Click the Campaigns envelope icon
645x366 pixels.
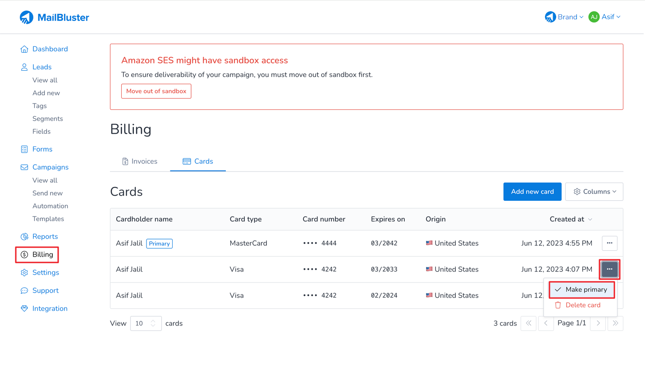(24, 167)
